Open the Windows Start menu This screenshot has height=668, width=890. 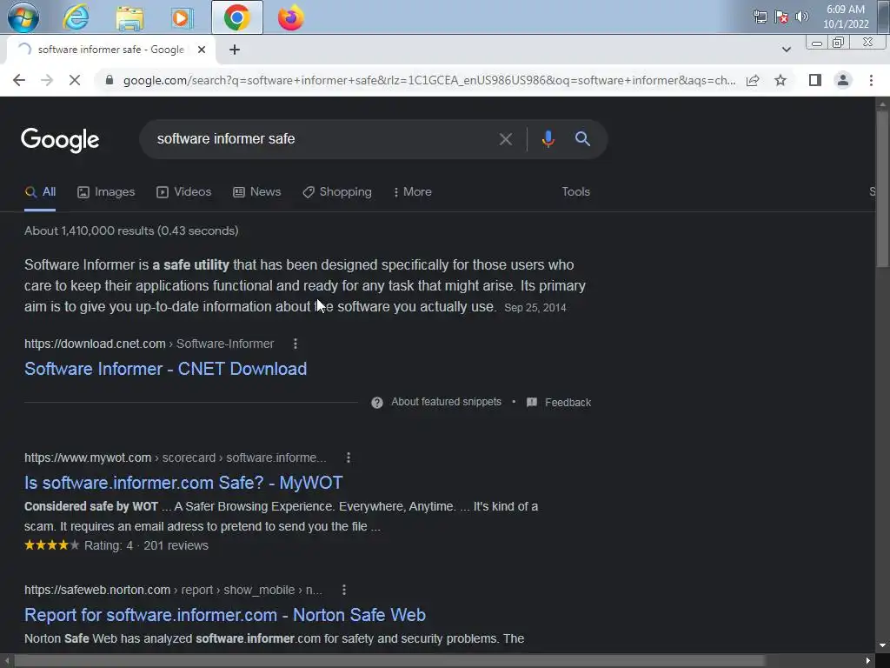point(23,17)
